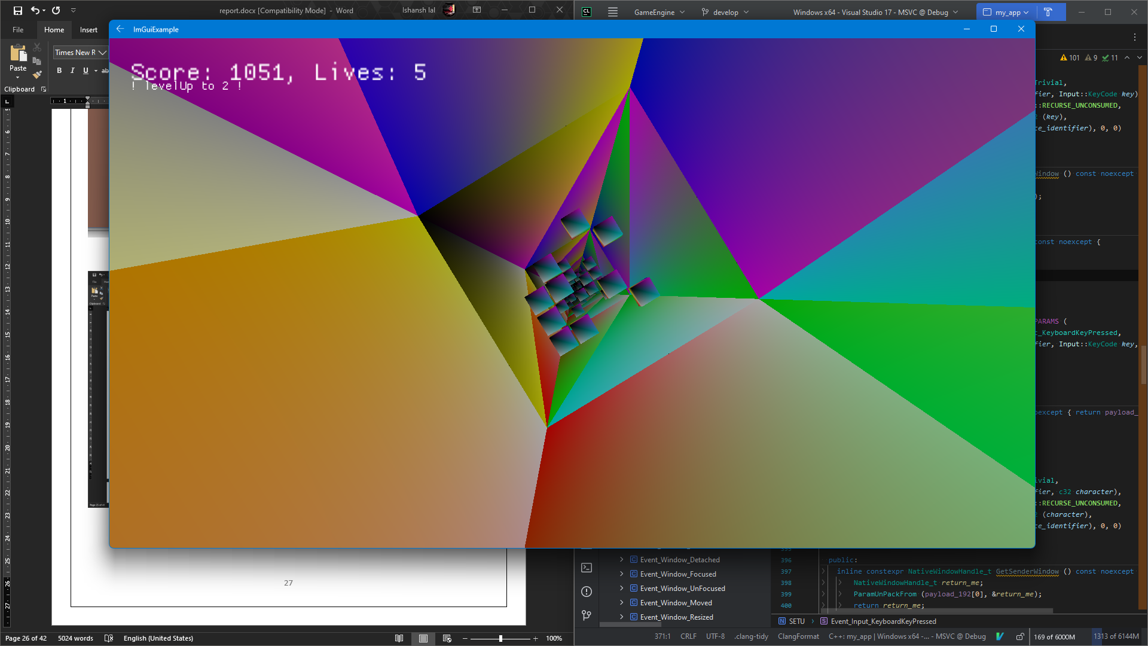Click the ClangFormat status bar button
The image size is (1148, 646).
798,636
